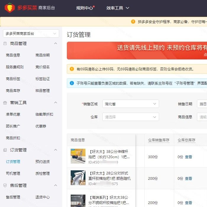Viewport: 207px width, 207px height.
Task: Open 商品库存 page
Action: coord(13,91)
